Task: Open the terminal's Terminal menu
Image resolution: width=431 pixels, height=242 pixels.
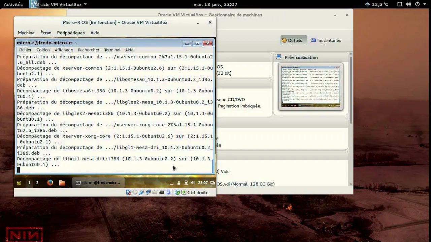Action: (x=112, y=50)
